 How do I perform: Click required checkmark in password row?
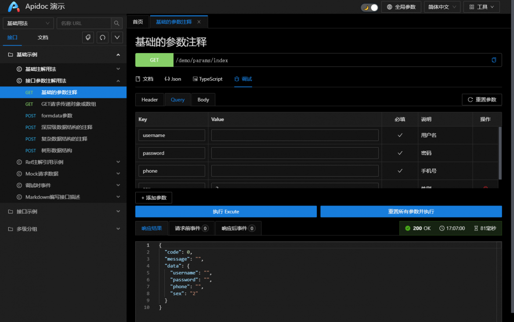400,153
